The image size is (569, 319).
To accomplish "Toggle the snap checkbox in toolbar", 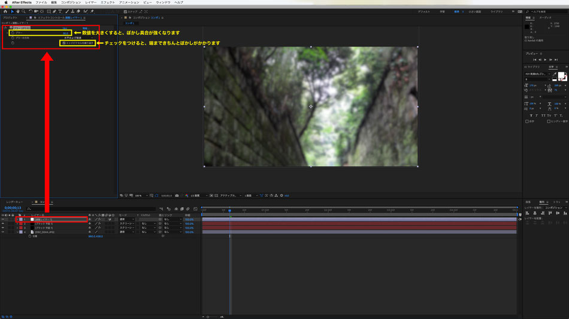I will click(125, 11).
